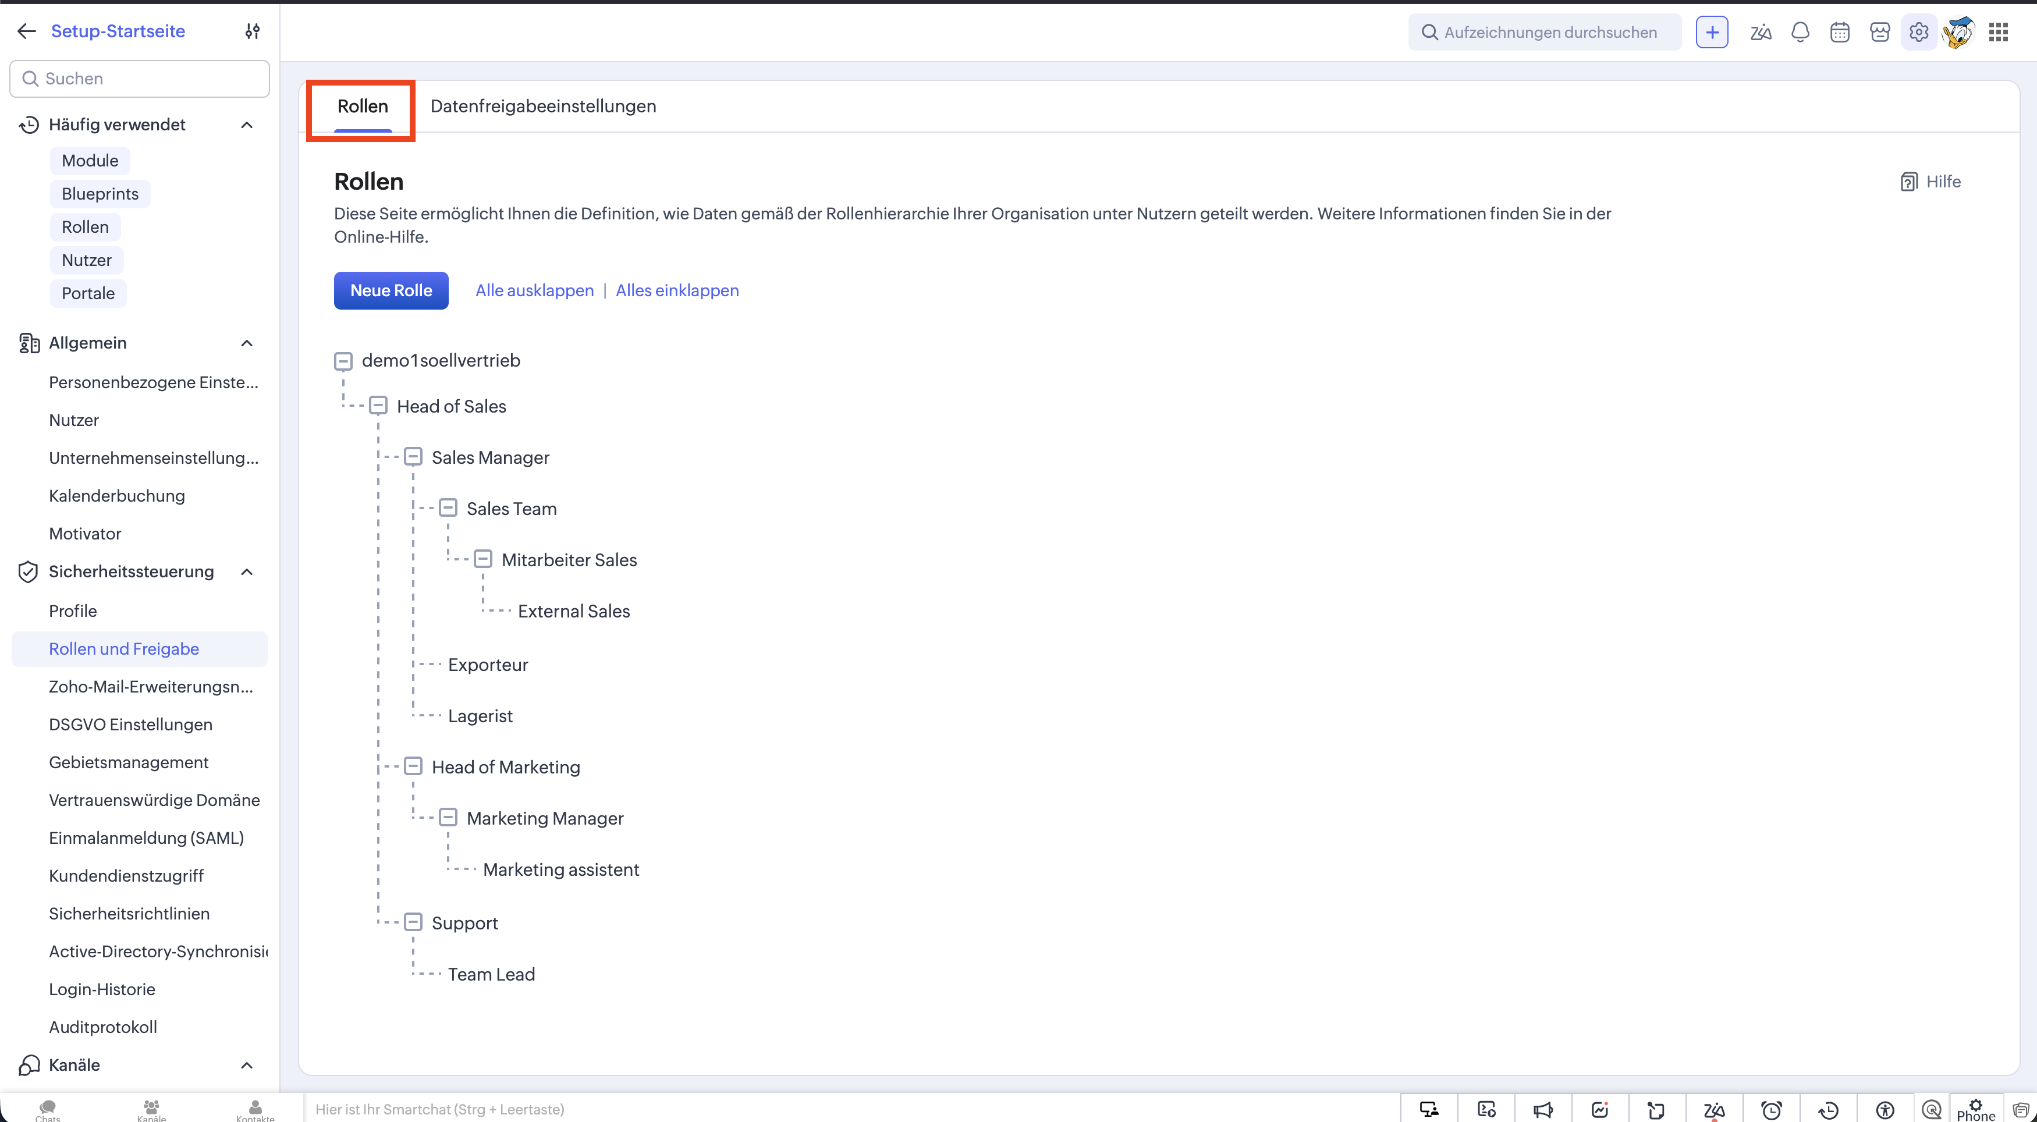
Task: Collapse the Support node
Action: pyautogui.click(x=413, y=923)
